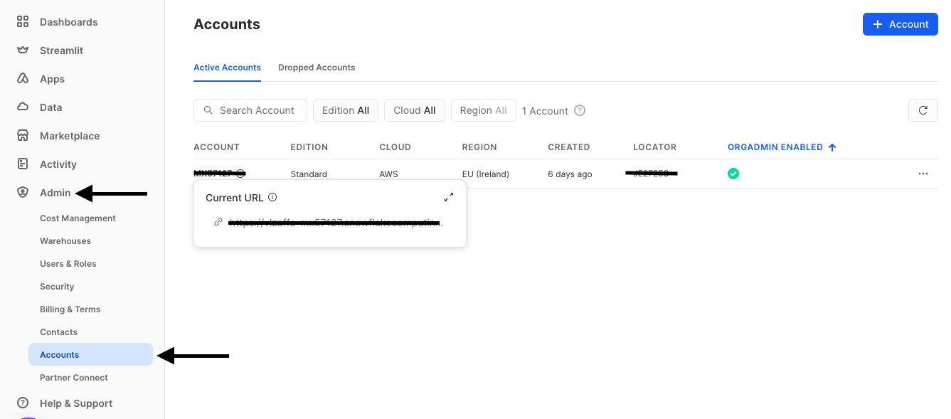Open the three-dot actions menu for account row
The width and height of the screenshot is (951, 419).
coord(923,174)
